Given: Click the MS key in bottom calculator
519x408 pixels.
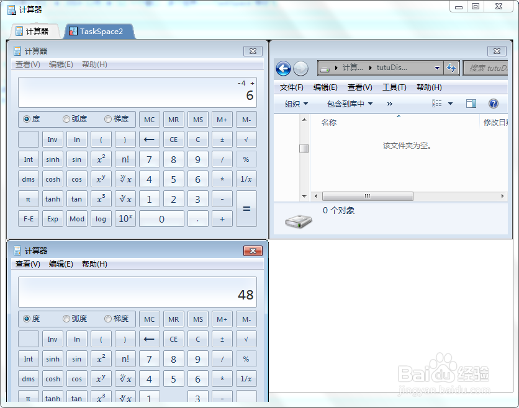Looking at the screenshot, I should coord(198,319).
